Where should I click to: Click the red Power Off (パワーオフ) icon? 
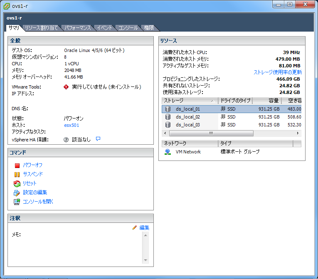coord(17,165)
